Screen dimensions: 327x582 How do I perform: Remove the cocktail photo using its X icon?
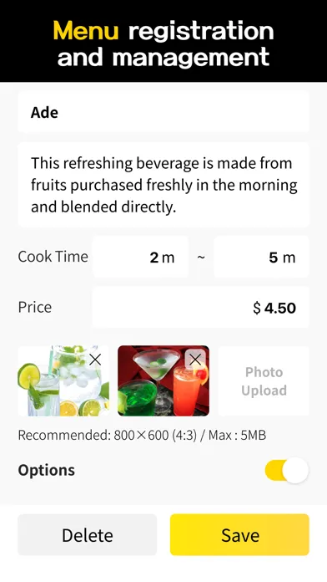tap(195, 360)
